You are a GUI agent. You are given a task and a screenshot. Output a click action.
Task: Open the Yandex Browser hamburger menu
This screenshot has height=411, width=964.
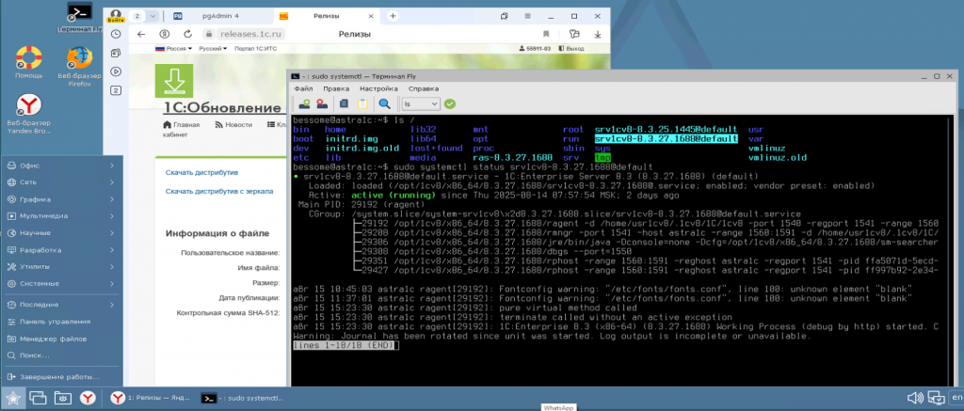(x=527, y=16)
